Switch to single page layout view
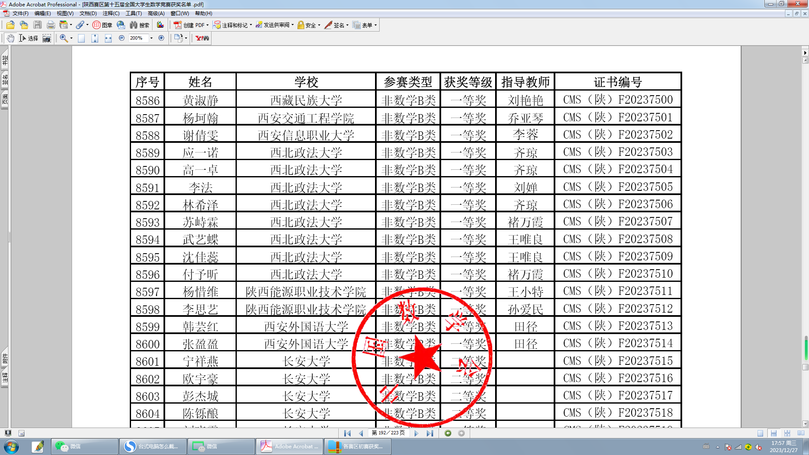 click(760, 433)
